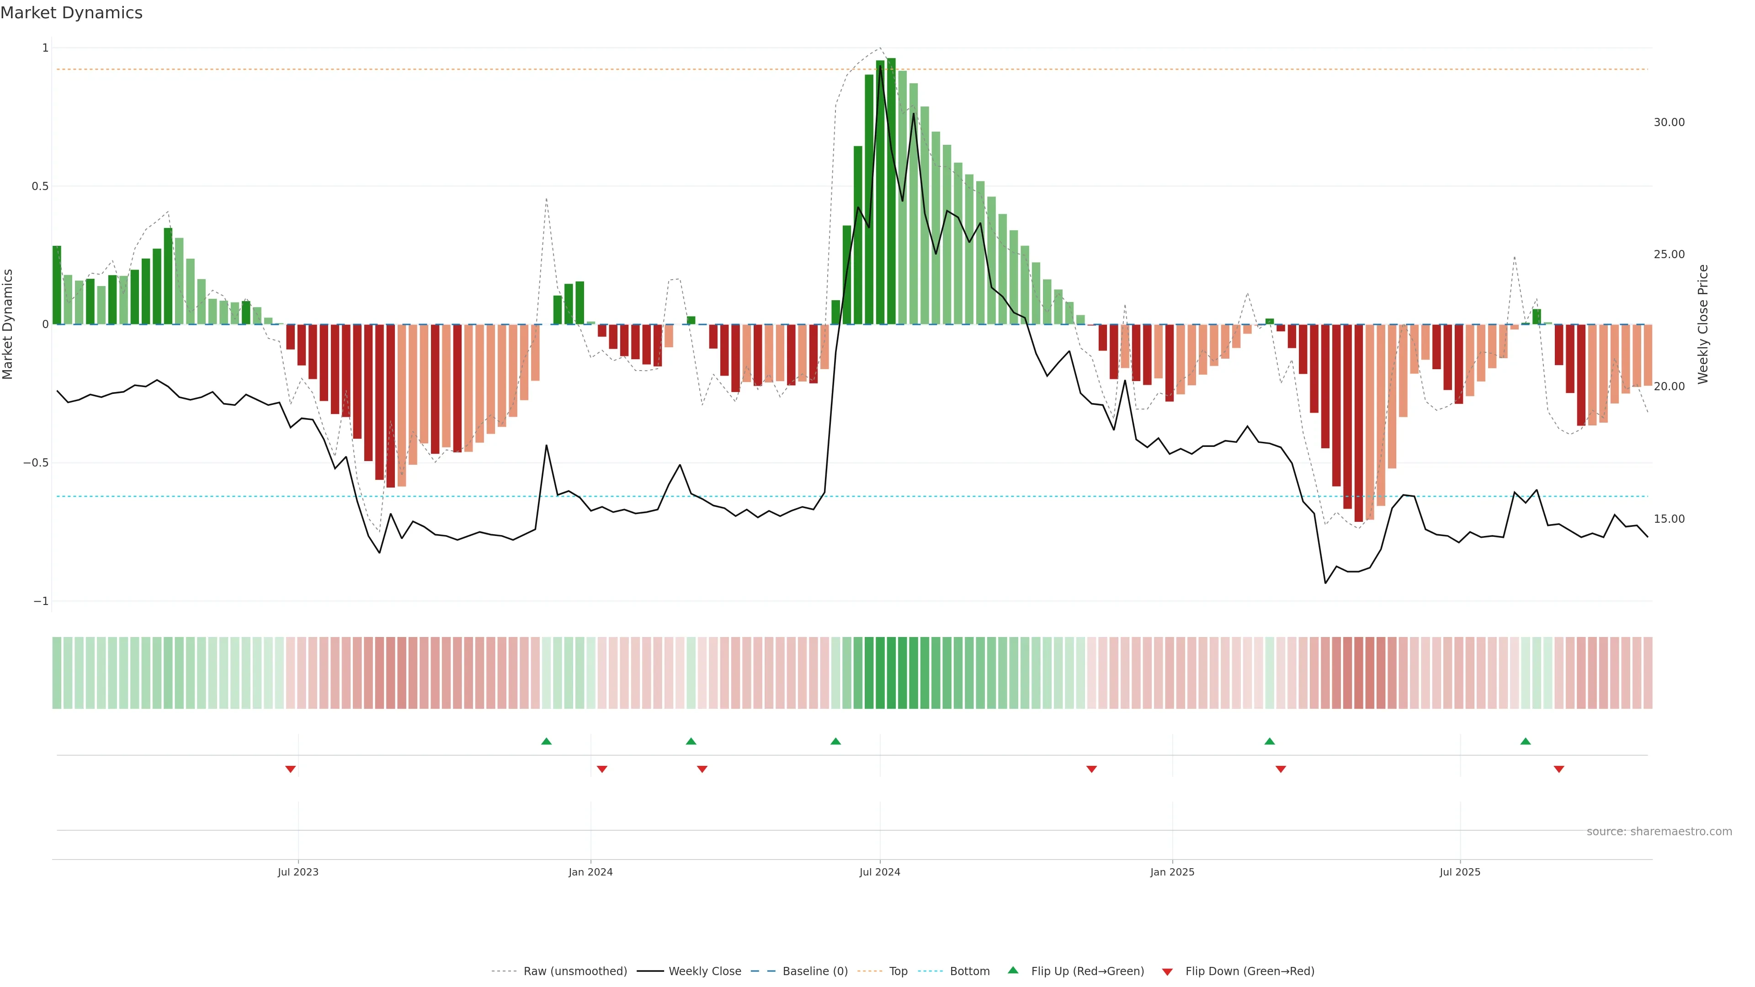Screen dimensions: 1755x987
Task: Click green flip-up marker just before Jan 2024
Action: click(x=547, y=741)
